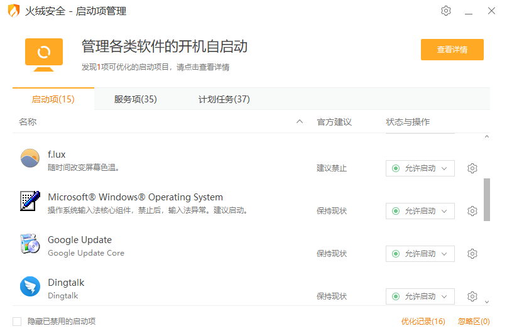Switch to 服务项(35) tab
This screenshot has width=507, height=331.
[136, 99]
